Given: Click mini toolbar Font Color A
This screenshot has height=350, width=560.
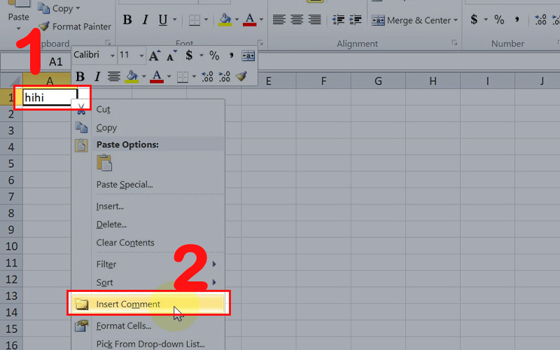Looking at the screenshot, I should (157, 76).
